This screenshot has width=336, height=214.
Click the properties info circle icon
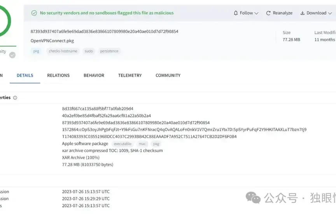pos(15,98)
